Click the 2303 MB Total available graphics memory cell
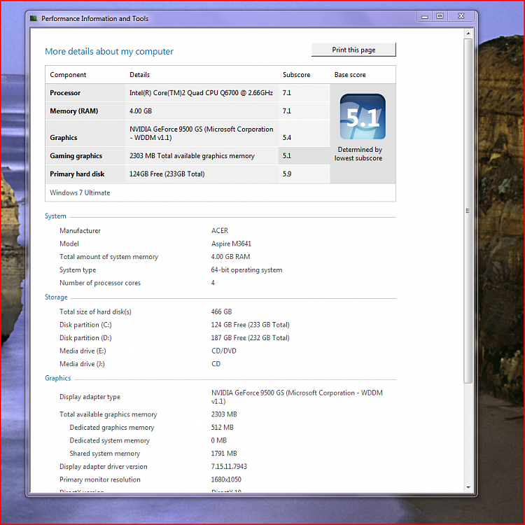 192,155
